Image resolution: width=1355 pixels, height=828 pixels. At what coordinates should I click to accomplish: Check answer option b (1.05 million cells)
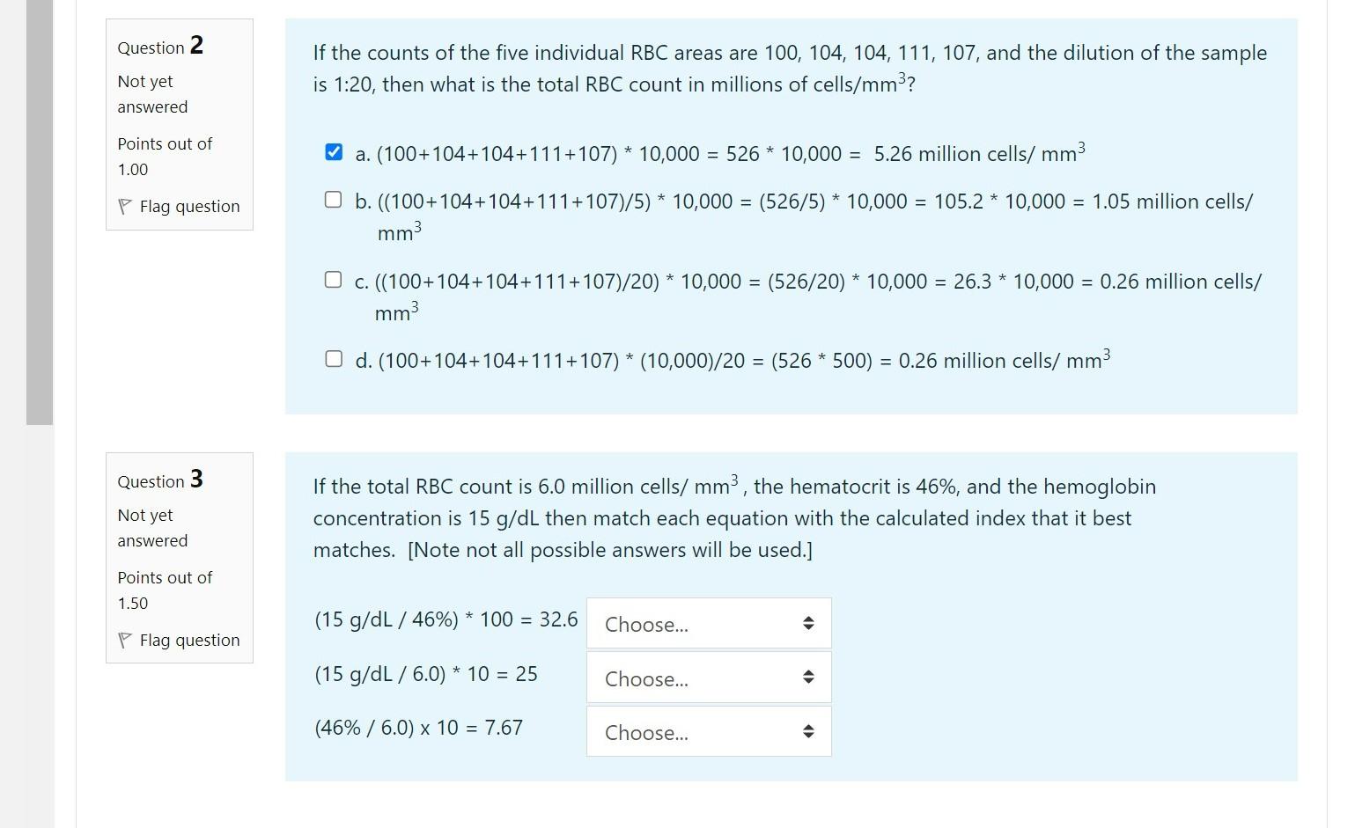point(333,200)
